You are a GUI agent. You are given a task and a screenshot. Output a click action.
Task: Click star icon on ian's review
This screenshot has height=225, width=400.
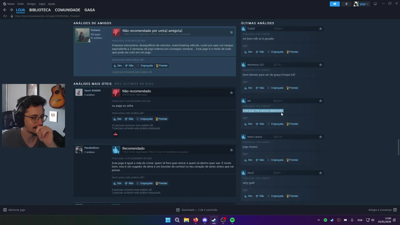click(x=320, y=101)
